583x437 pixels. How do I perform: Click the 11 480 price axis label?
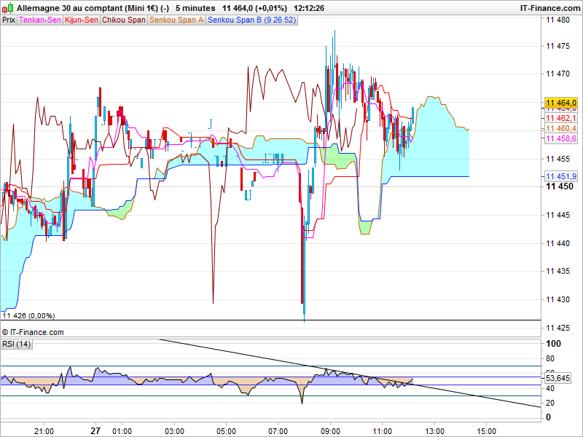point(557,20)
